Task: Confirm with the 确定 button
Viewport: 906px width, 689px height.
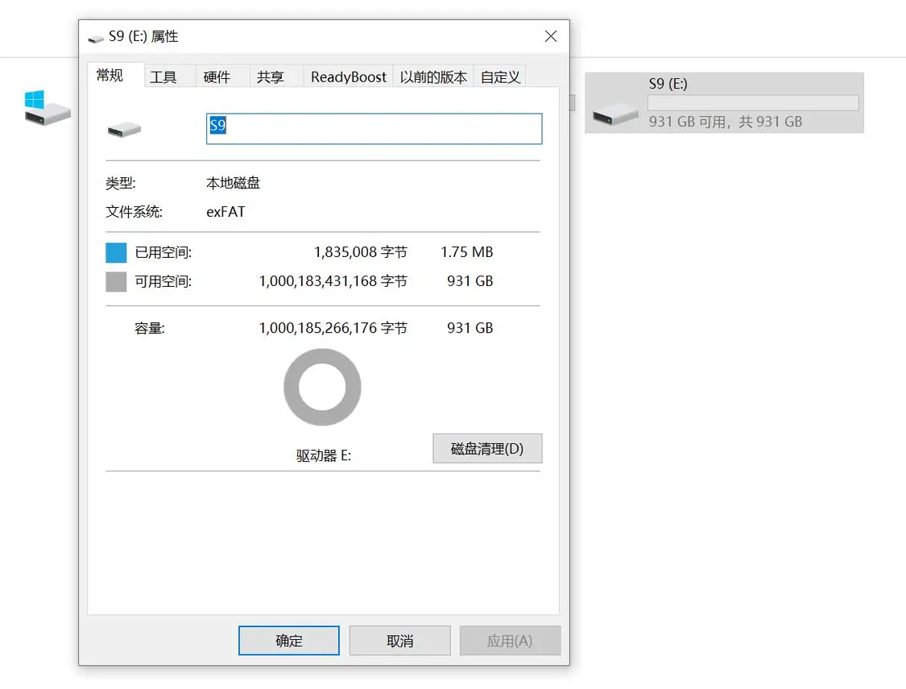Action: pos(289,641)
